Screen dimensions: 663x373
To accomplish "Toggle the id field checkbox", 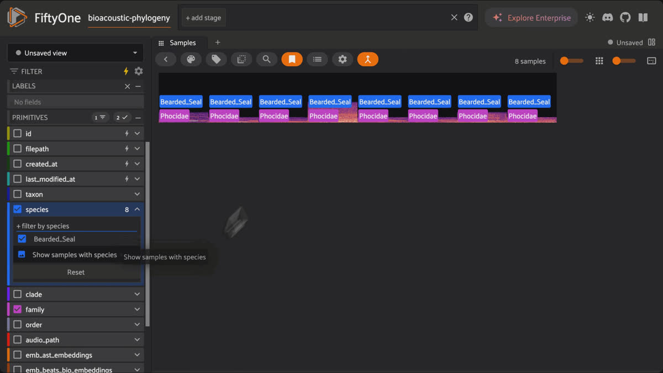I will pos(17,134).
